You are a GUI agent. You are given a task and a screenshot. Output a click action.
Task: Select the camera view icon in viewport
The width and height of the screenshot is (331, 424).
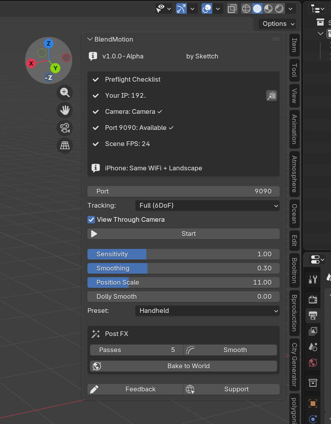[65, 128]
